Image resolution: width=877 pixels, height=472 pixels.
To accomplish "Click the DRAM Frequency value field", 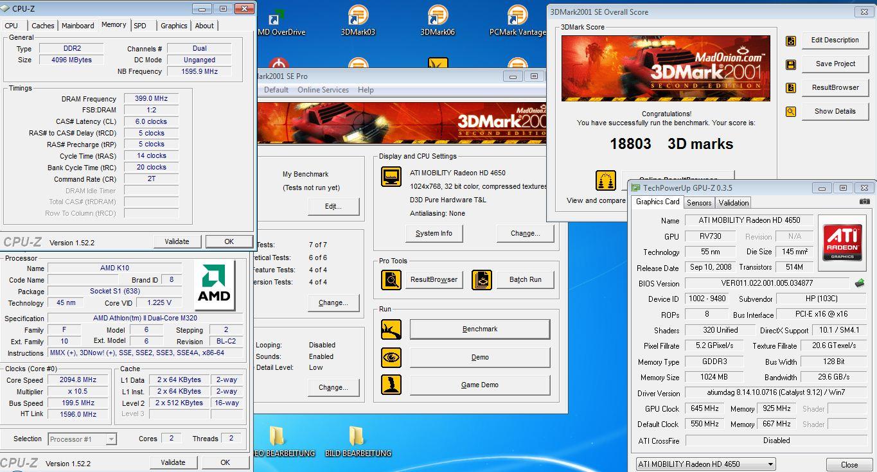I will pyautogui.click(x=151, y=99).
